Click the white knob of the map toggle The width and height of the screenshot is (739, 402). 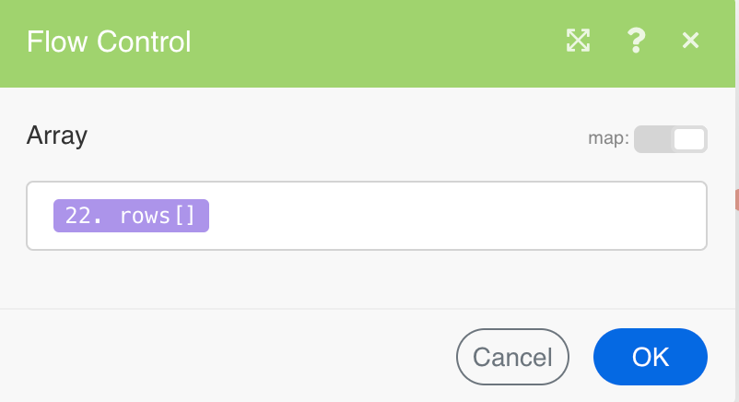point(689,139)
